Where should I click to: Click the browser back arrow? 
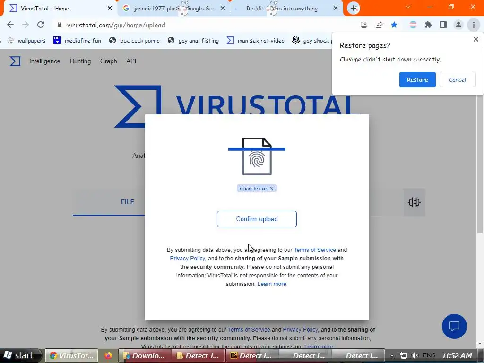10,25
